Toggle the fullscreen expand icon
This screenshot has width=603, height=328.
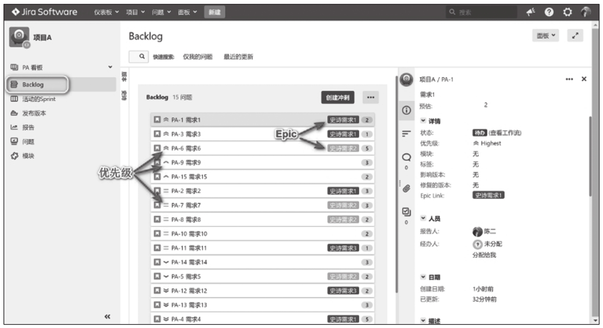click(x=575, y=36)
